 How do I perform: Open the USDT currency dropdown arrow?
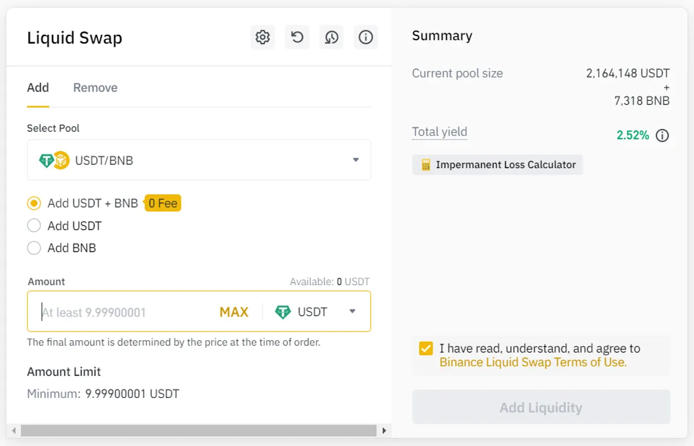pos(352,312)
